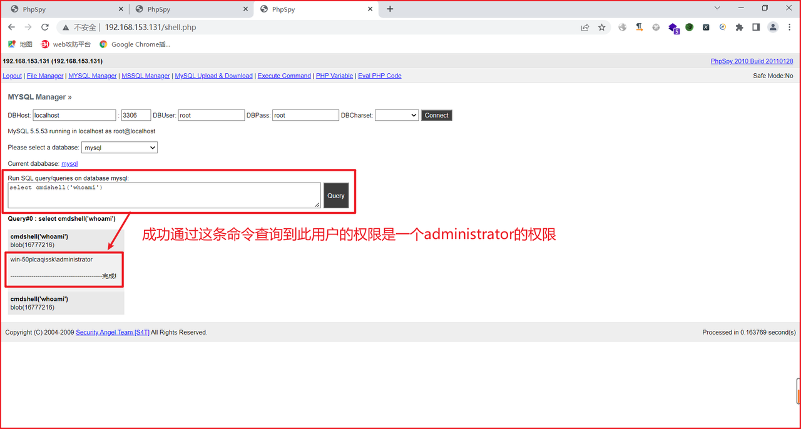Viewport: 801px width, 429px height.
Task: Open the blue-yellow compass extension icon
Action: [723, 27]
